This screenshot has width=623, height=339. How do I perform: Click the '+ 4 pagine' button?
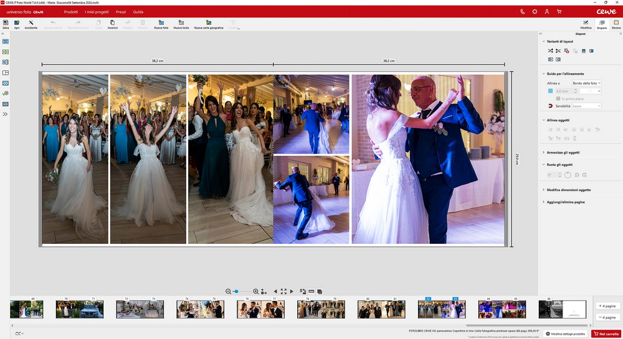608,306
